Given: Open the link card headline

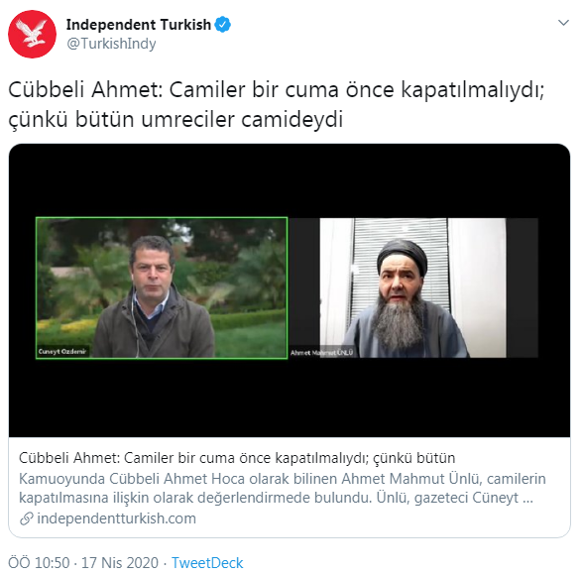Looking at the screenshot, I should pos(237,458).
